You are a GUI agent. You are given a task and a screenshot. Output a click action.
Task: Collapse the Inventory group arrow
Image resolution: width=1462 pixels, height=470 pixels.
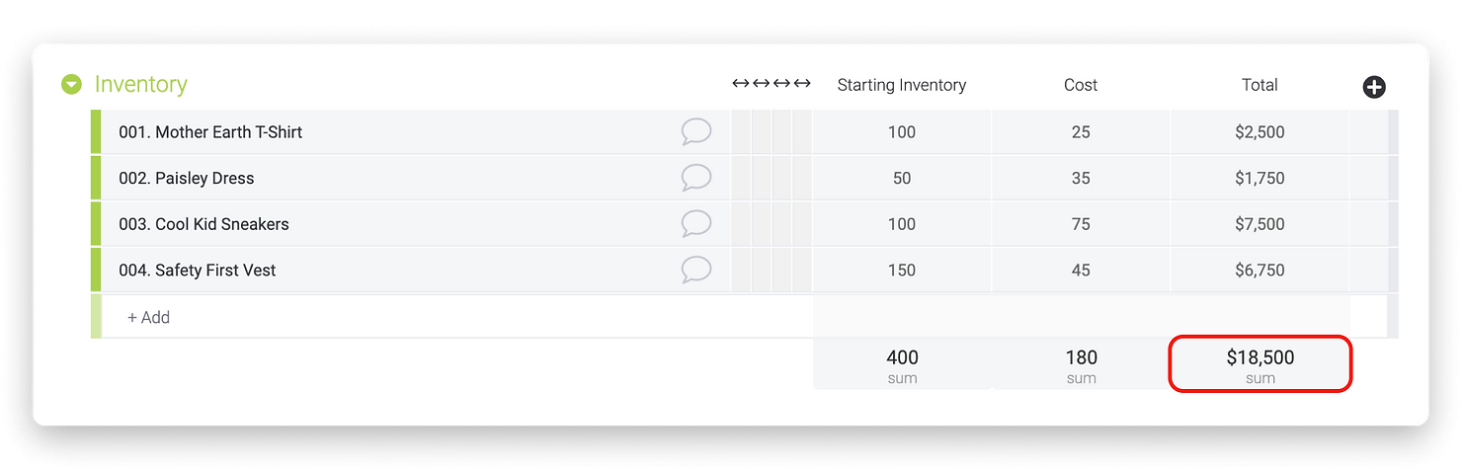(71, 85)
